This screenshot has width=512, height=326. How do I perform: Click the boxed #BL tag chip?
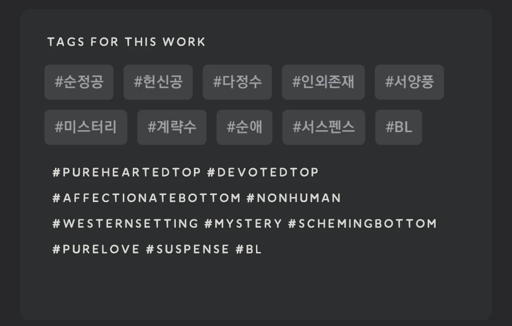click(x=399, y=127)
